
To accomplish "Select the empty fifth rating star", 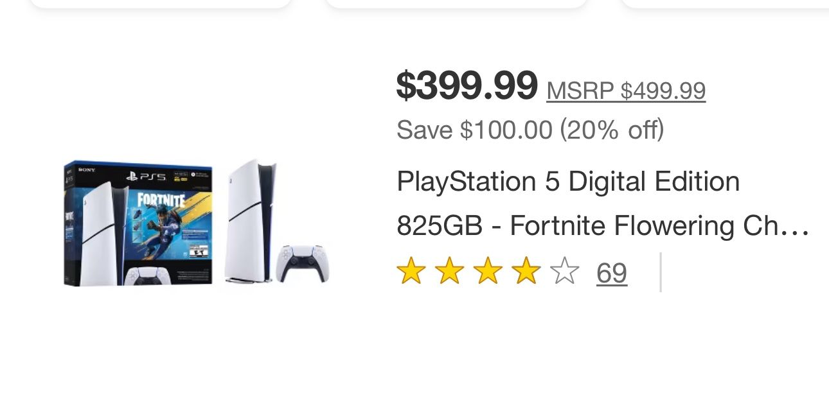I will [564, 272].
